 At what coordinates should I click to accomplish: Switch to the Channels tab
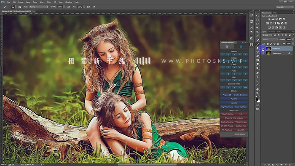271,32
